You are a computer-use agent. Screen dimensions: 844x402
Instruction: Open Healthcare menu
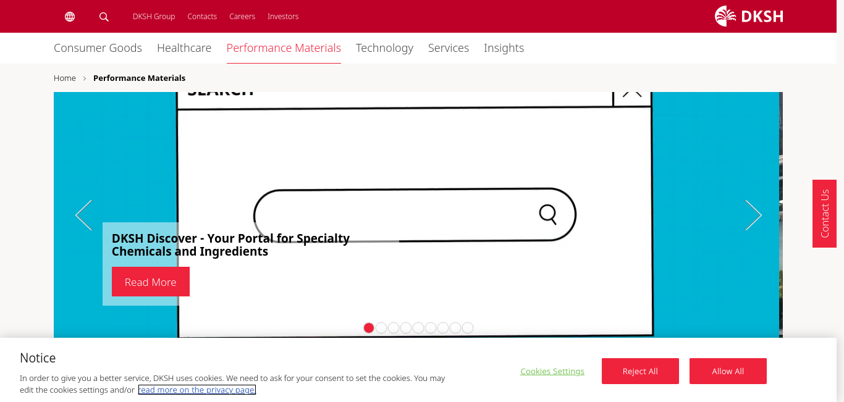pos(184,48)
